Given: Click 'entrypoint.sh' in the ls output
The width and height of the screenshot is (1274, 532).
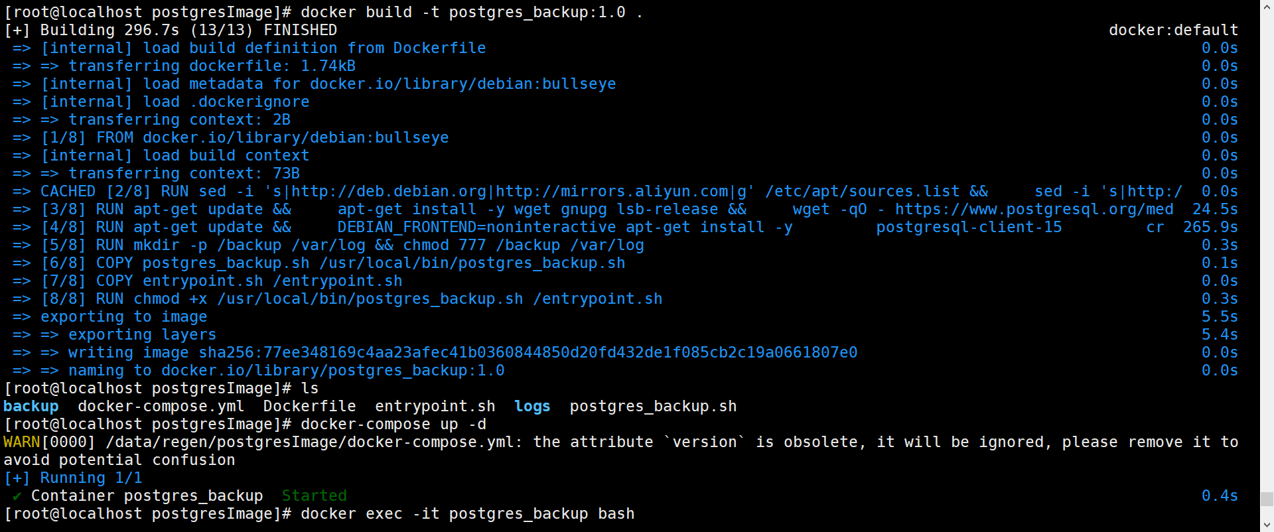Looking at the screenshot, I should (435, 407).
